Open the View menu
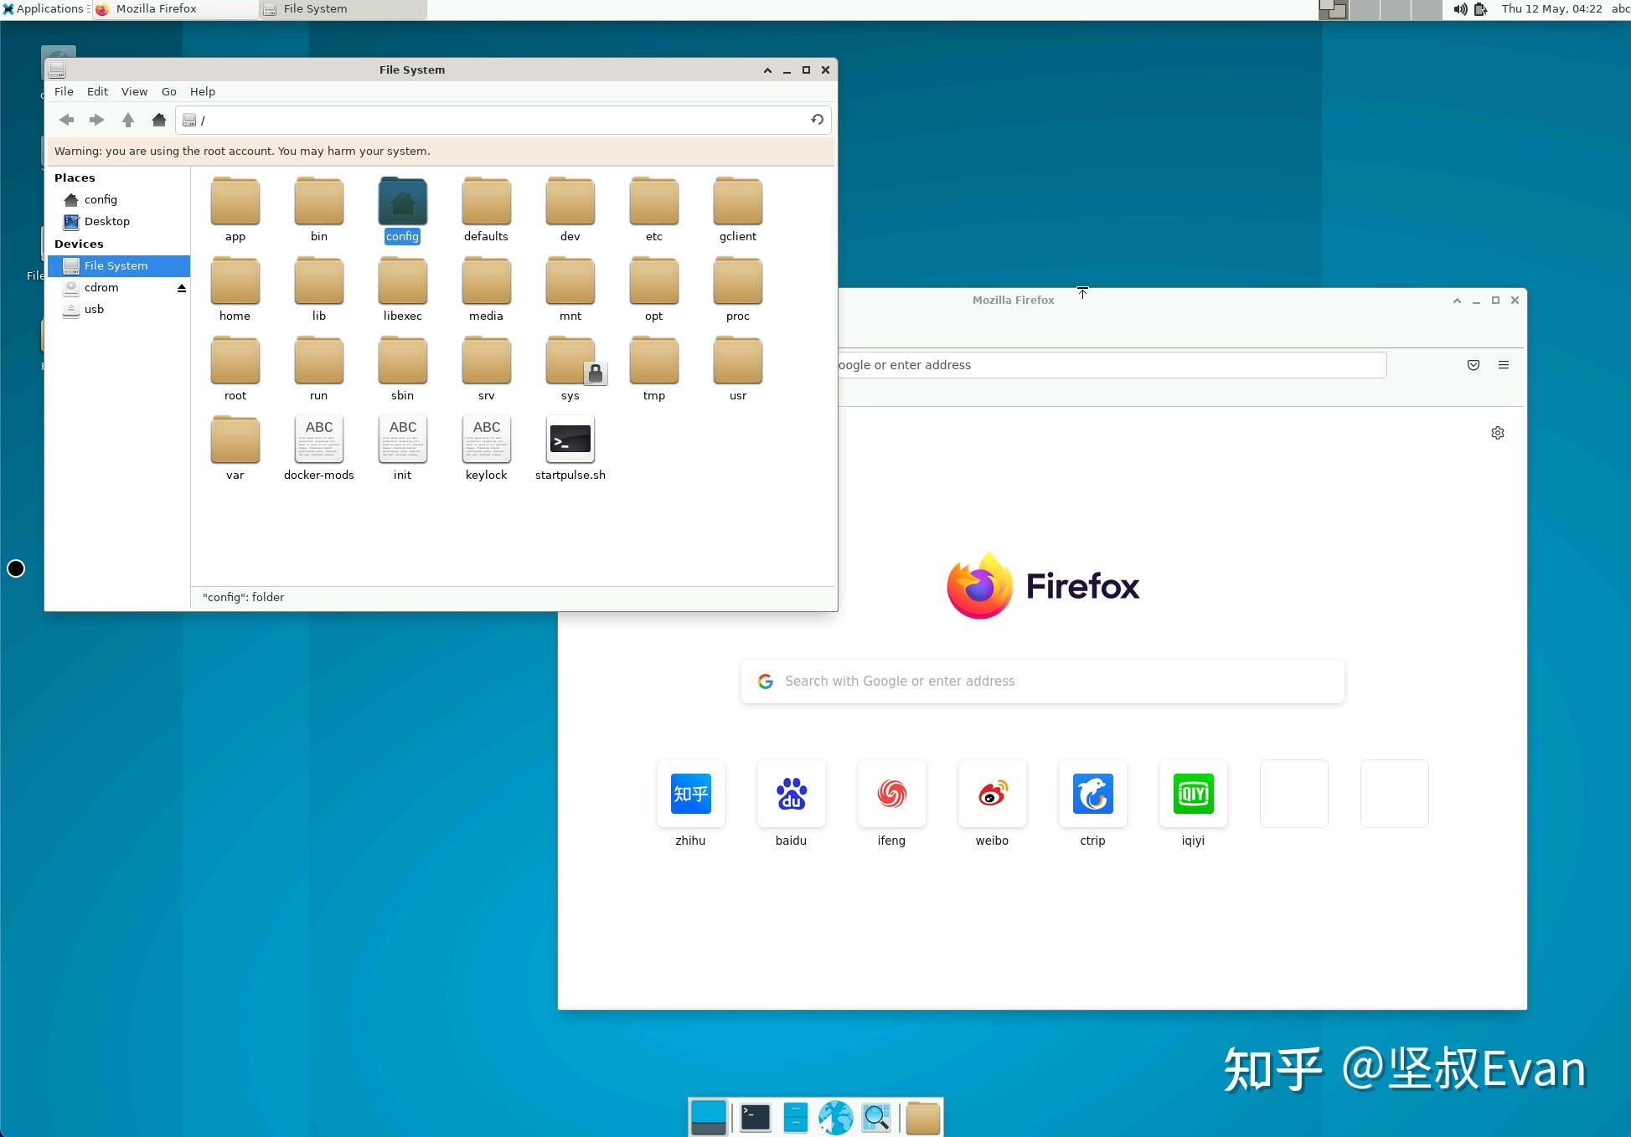Image resolution: width=1631 pixels, height=1137 pixels. tap(134, 91)
